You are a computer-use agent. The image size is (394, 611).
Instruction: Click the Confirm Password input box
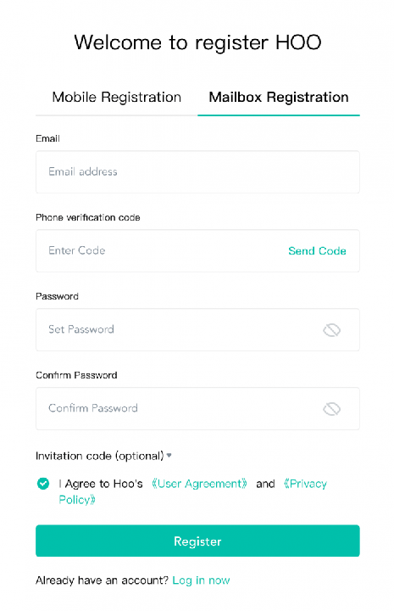click(x=177, y=408)
